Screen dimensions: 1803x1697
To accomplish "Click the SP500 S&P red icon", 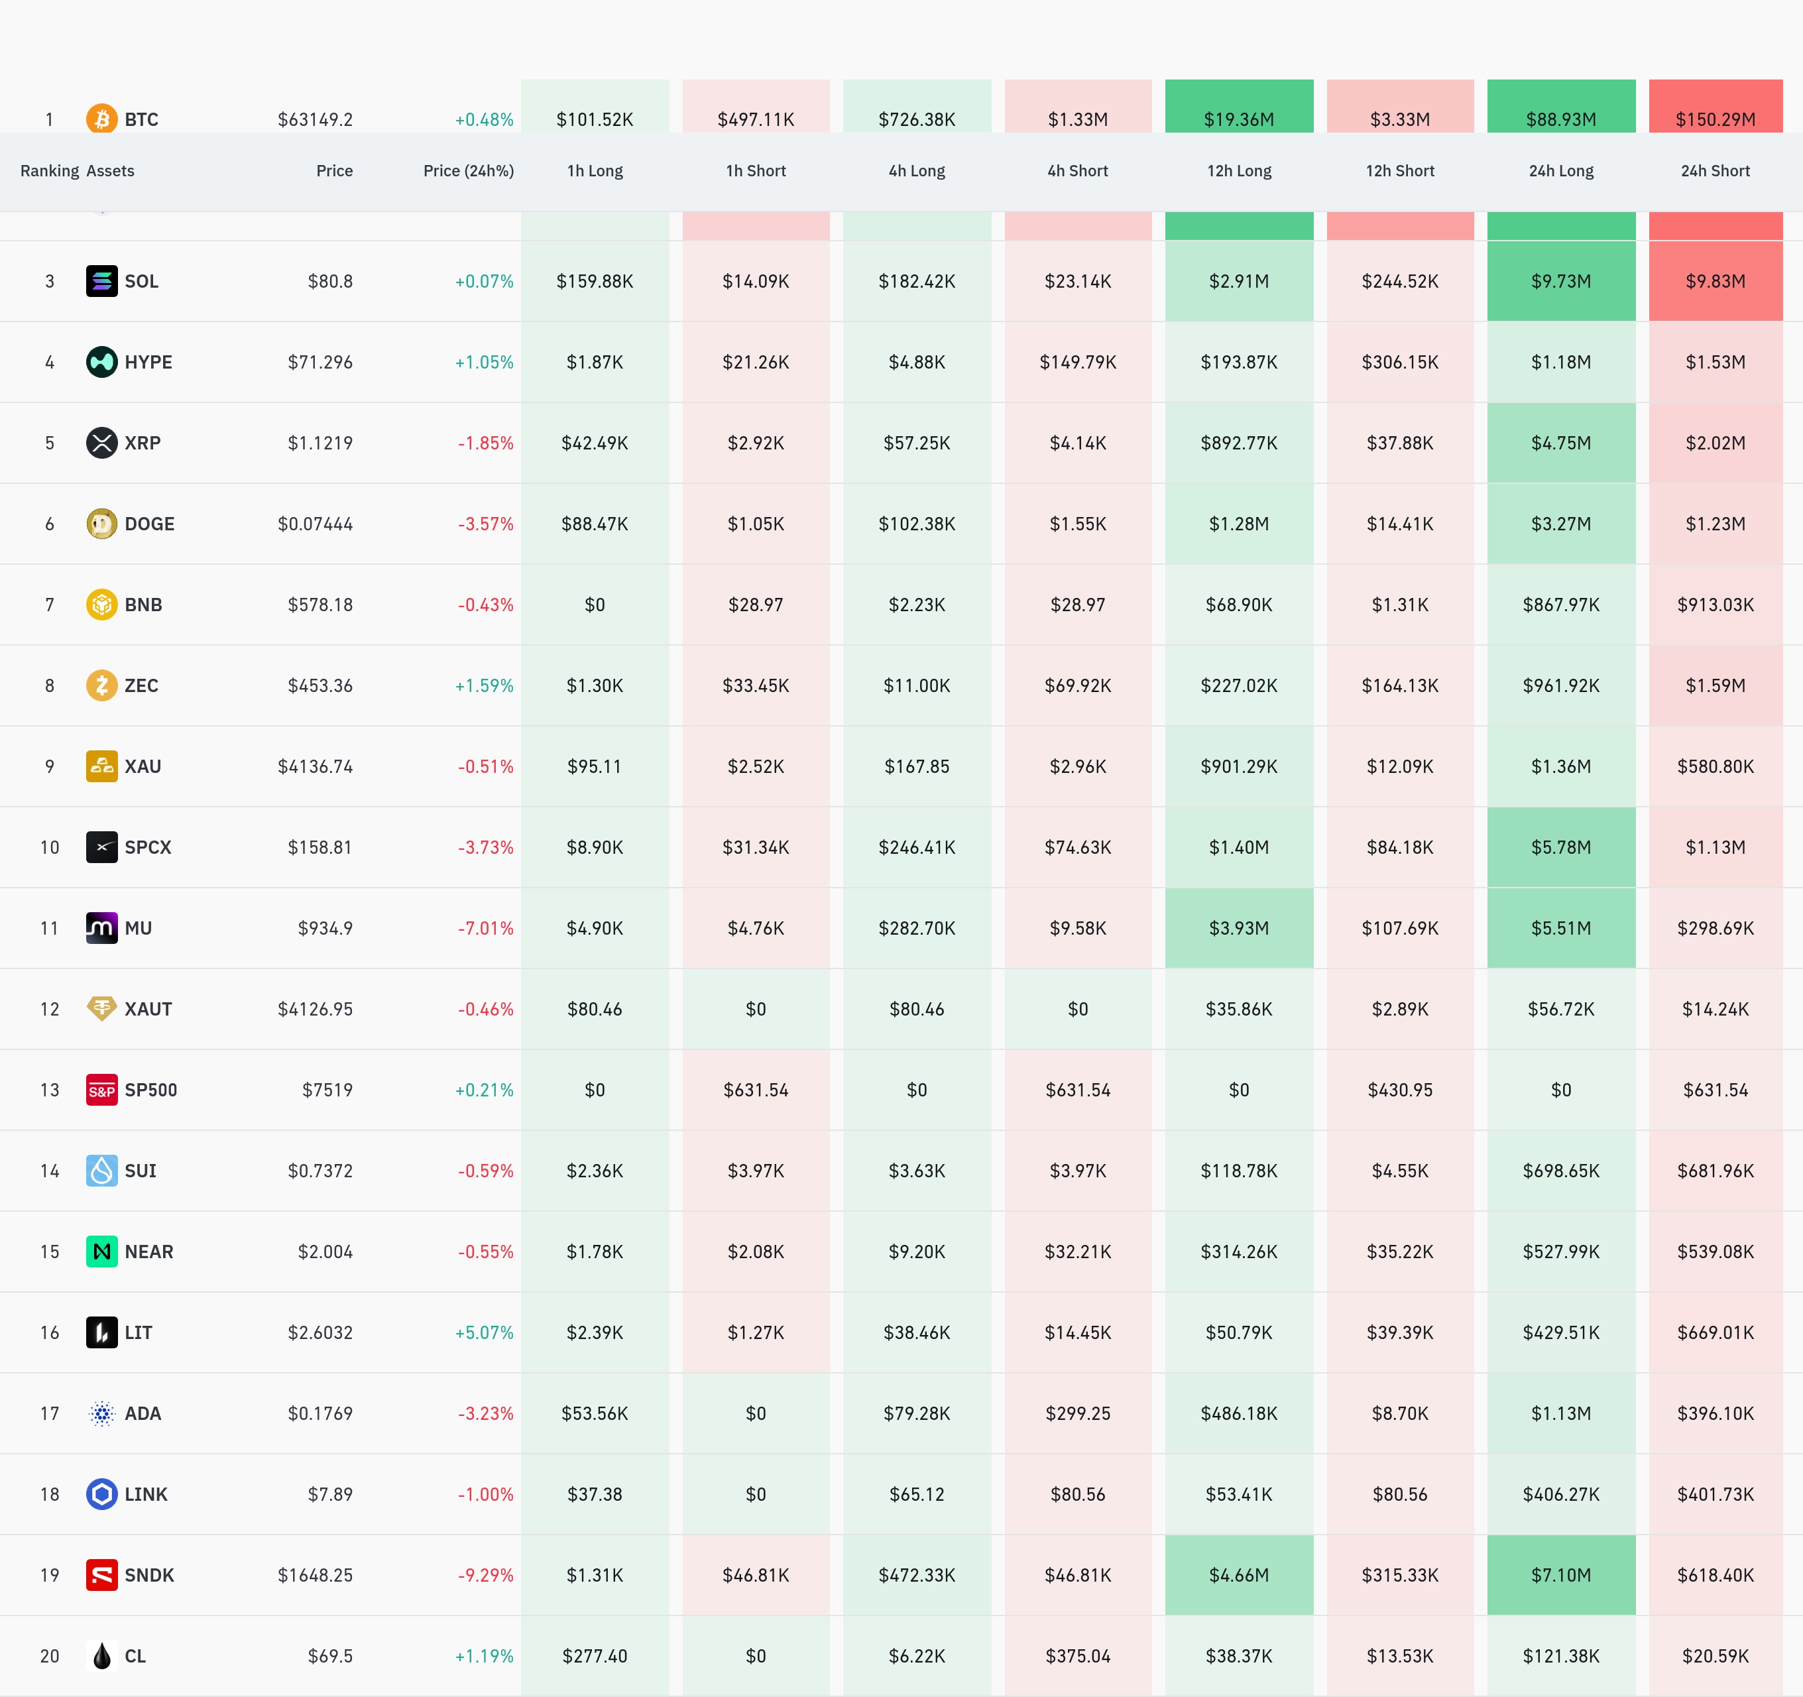I will tap(101, 1089).
